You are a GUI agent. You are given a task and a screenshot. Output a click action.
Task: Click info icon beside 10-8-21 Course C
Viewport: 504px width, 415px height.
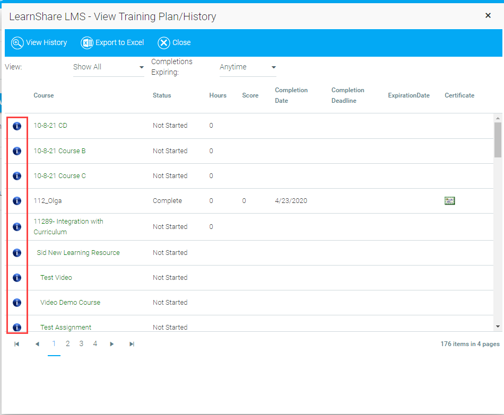point(17,176)
